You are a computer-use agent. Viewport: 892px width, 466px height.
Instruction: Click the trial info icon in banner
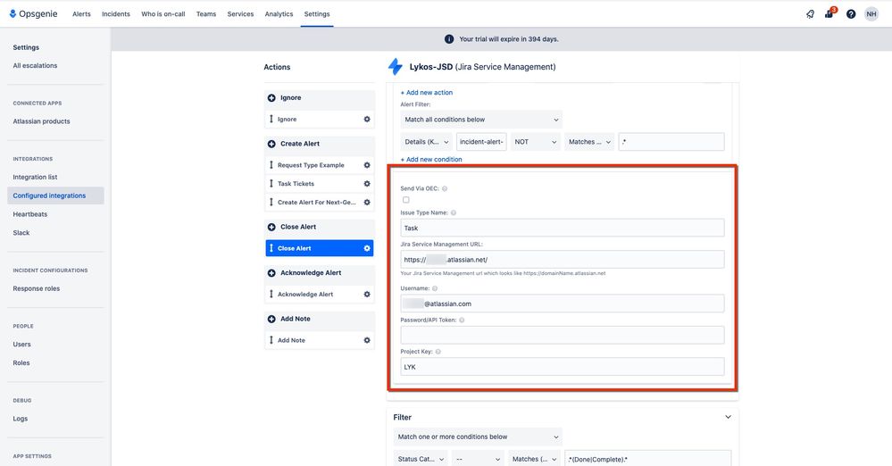click(x=449, y=39)
